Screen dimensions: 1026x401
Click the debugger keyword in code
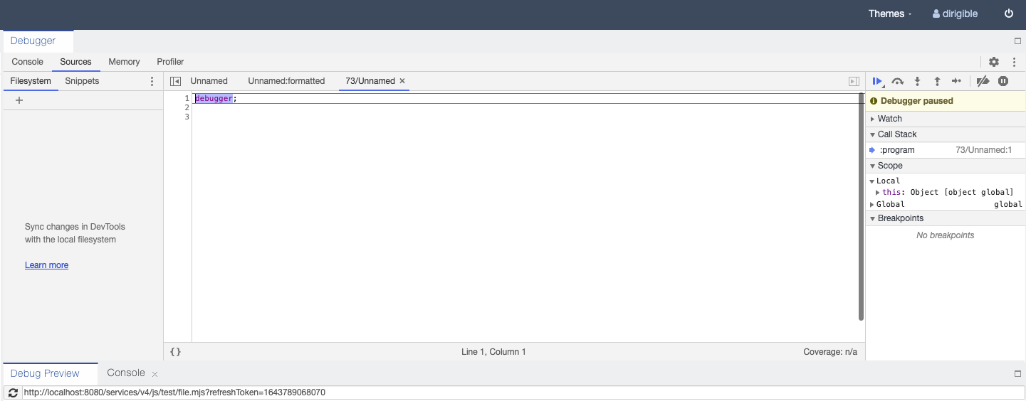pos(214,98)
